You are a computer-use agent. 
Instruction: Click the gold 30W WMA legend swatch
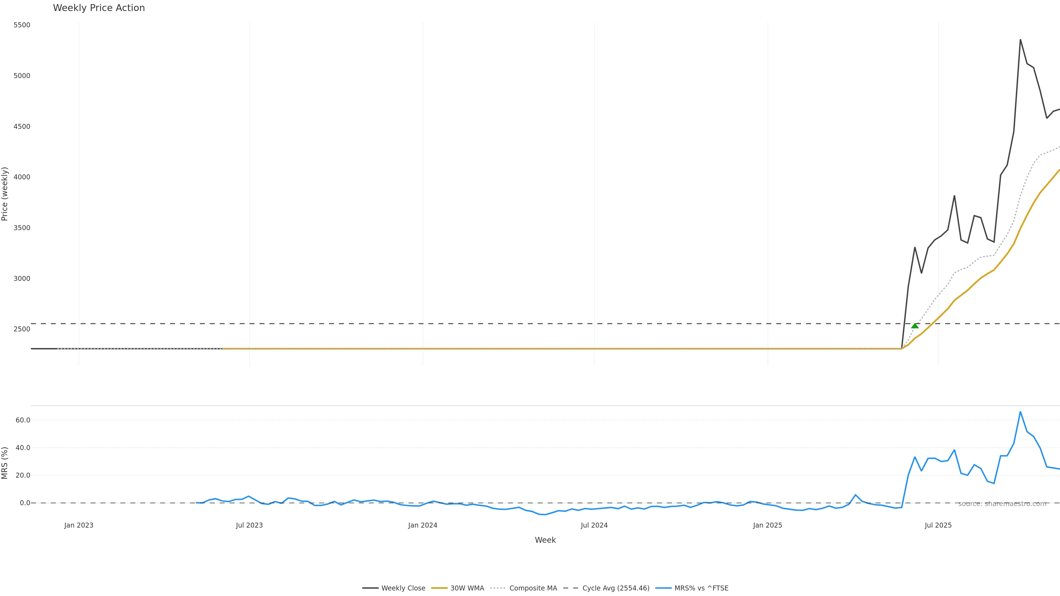click(439, 588)
